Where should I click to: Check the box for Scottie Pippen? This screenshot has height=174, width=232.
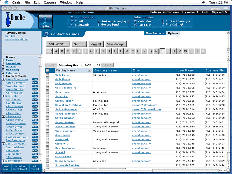tap(47, 101)
